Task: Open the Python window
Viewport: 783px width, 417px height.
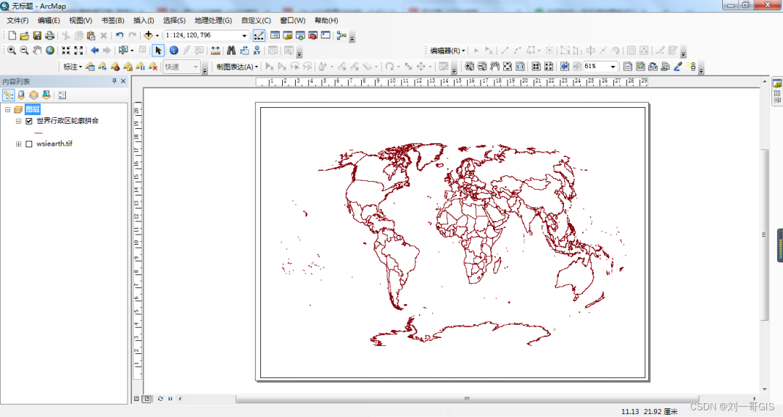Action: coord(326,35)
